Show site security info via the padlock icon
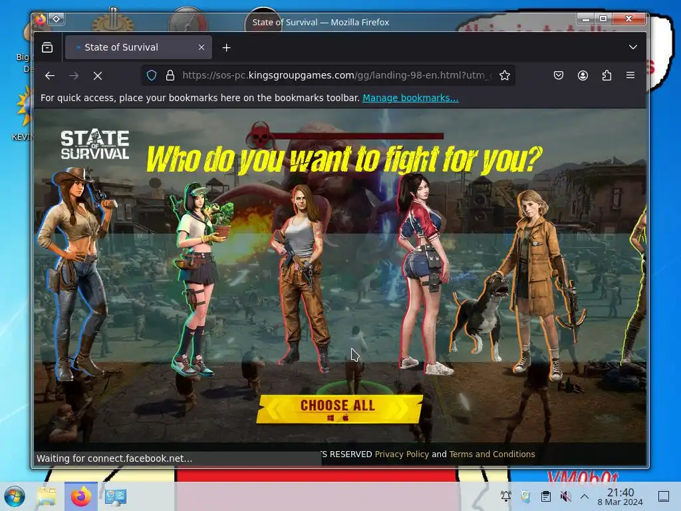 click(x=170, y=76)
